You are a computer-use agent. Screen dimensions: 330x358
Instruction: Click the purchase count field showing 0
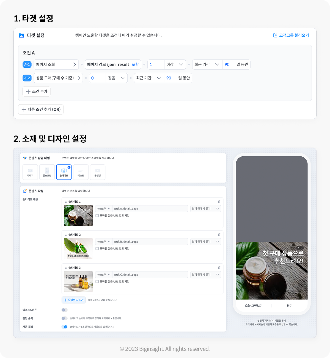tap(98, 78)
